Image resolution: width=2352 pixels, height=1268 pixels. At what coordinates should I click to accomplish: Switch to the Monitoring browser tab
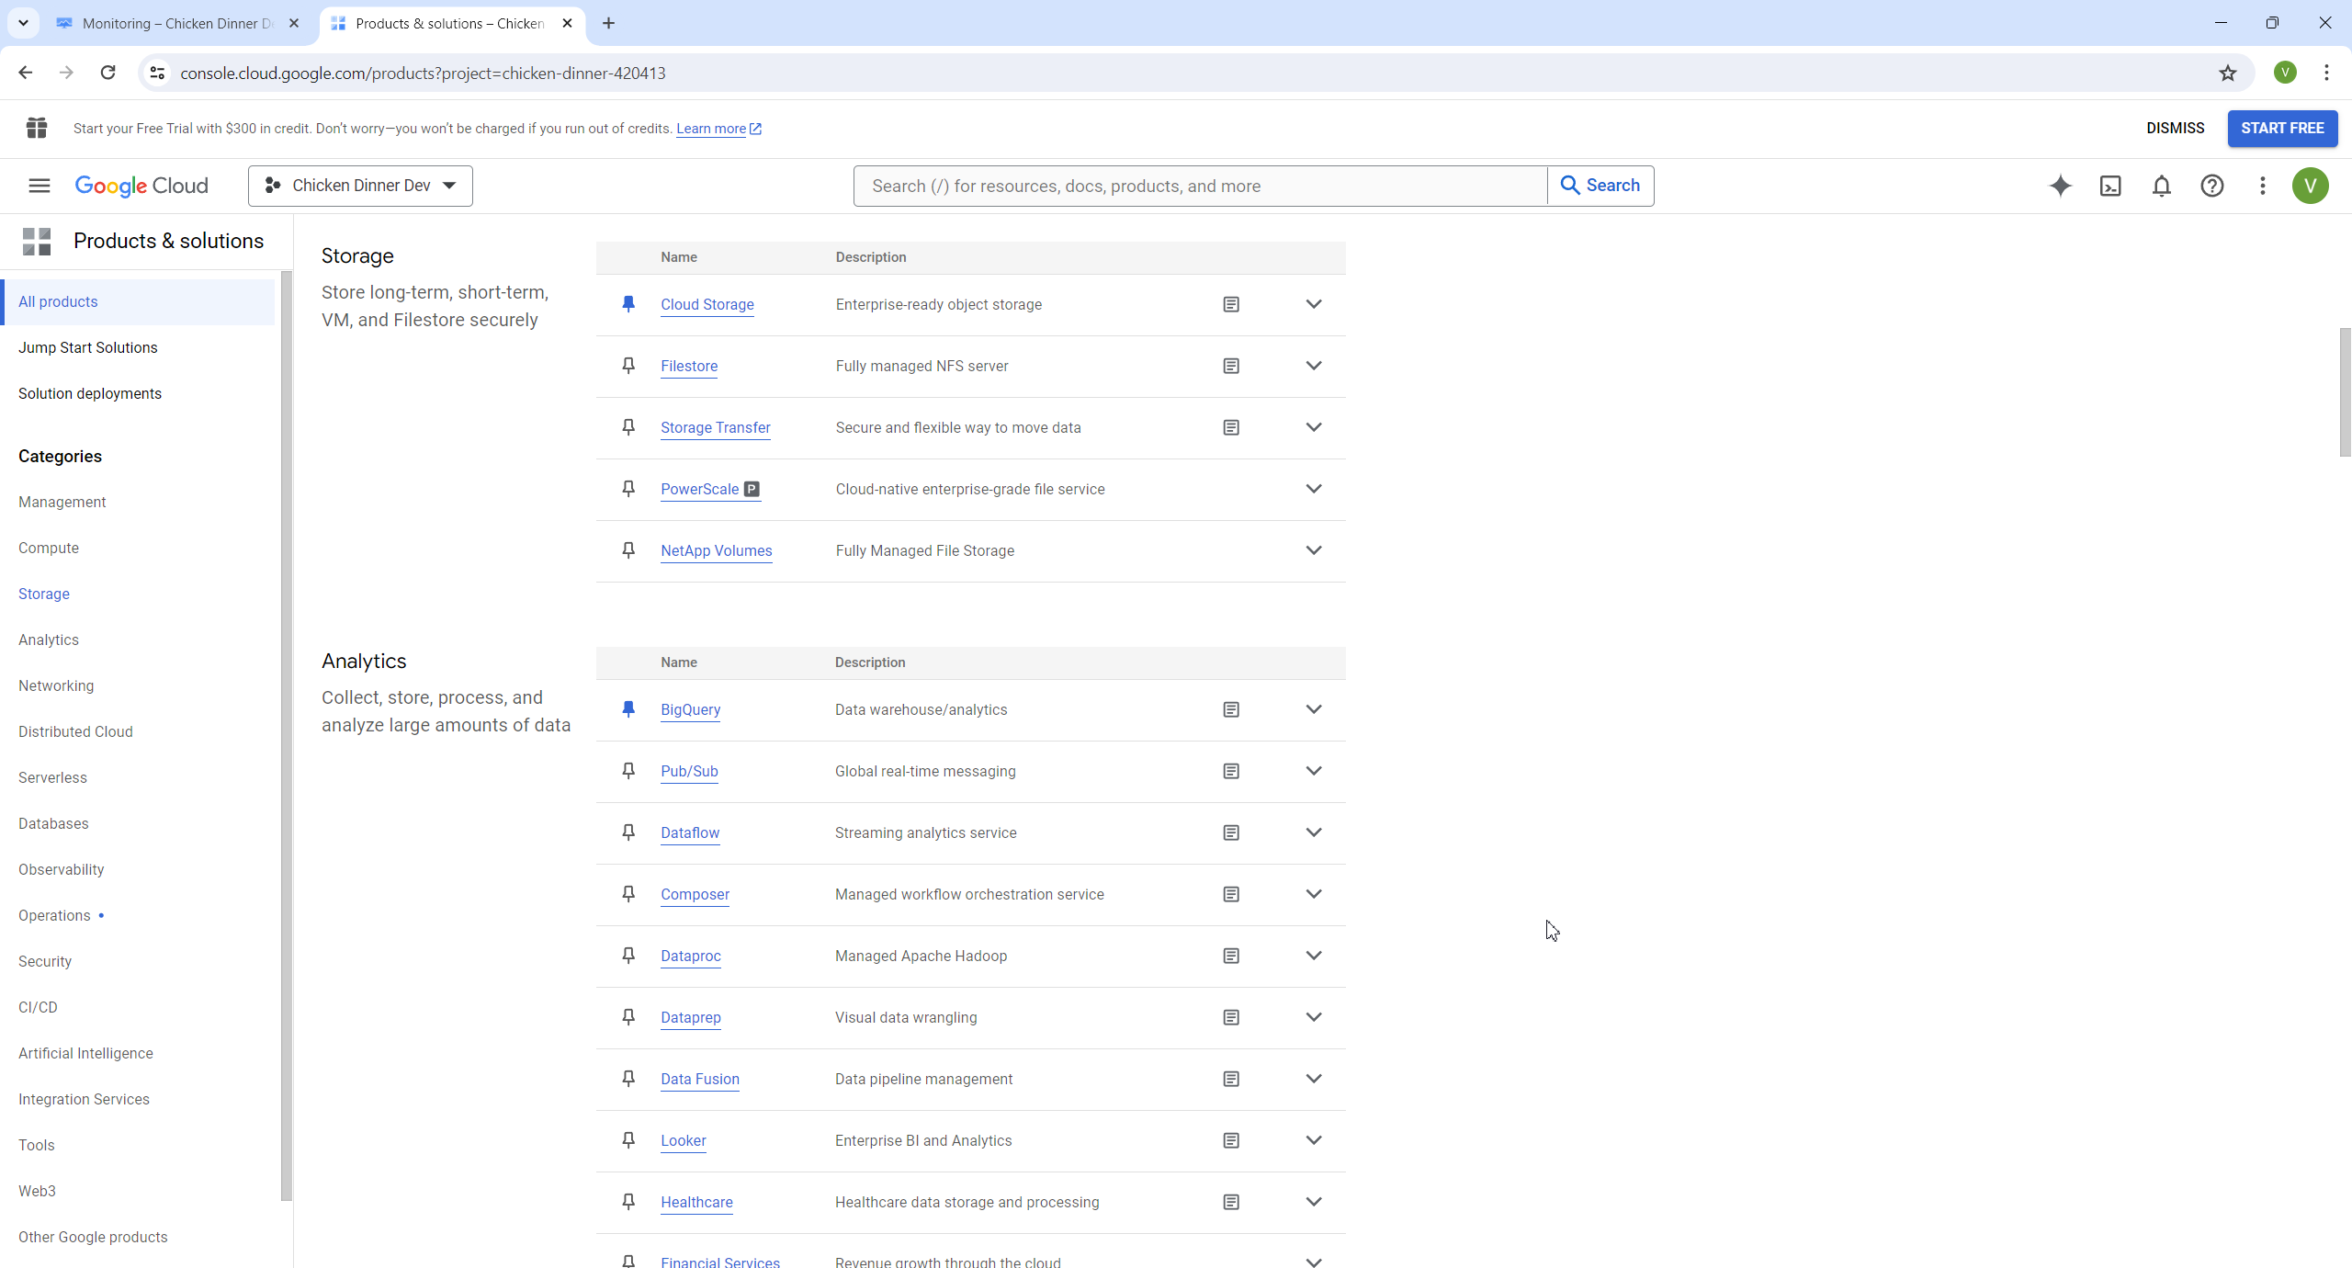[175, 23]
